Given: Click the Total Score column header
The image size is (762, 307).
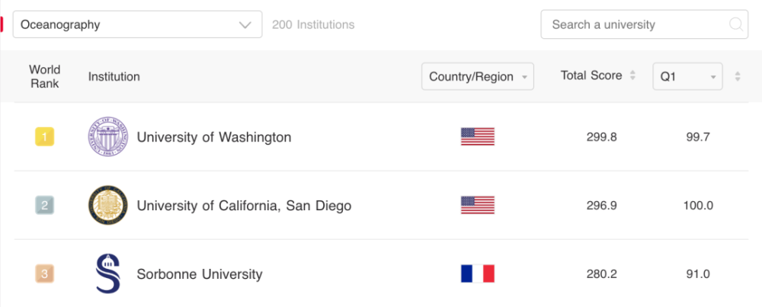Looking at the screenshot, I should (x=591, y=75).
